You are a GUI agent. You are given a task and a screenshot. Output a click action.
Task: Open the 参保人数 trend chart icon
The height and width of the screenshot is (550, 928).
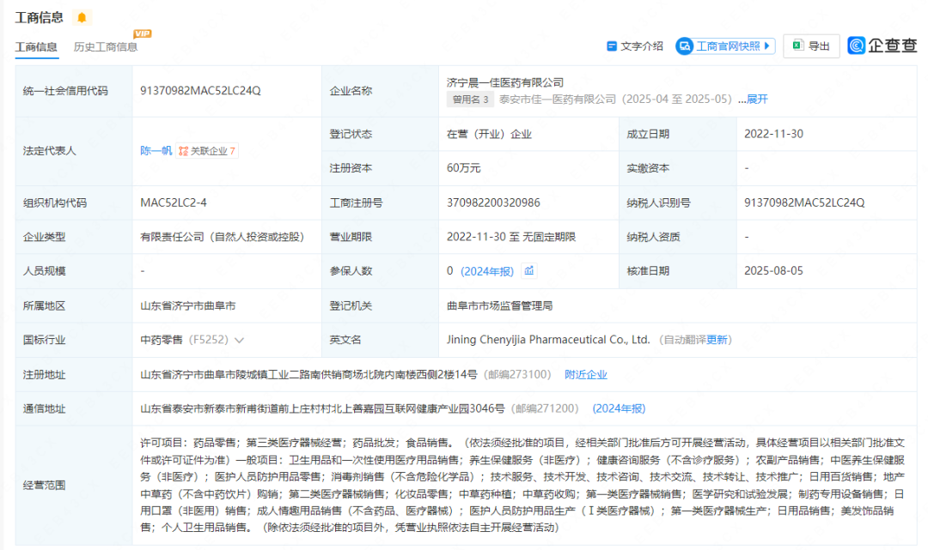tap(529, 270)
